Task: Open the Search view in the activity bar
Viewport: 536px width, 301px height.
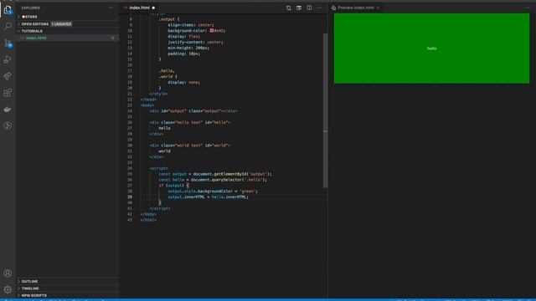Action: tap(8, 26)
